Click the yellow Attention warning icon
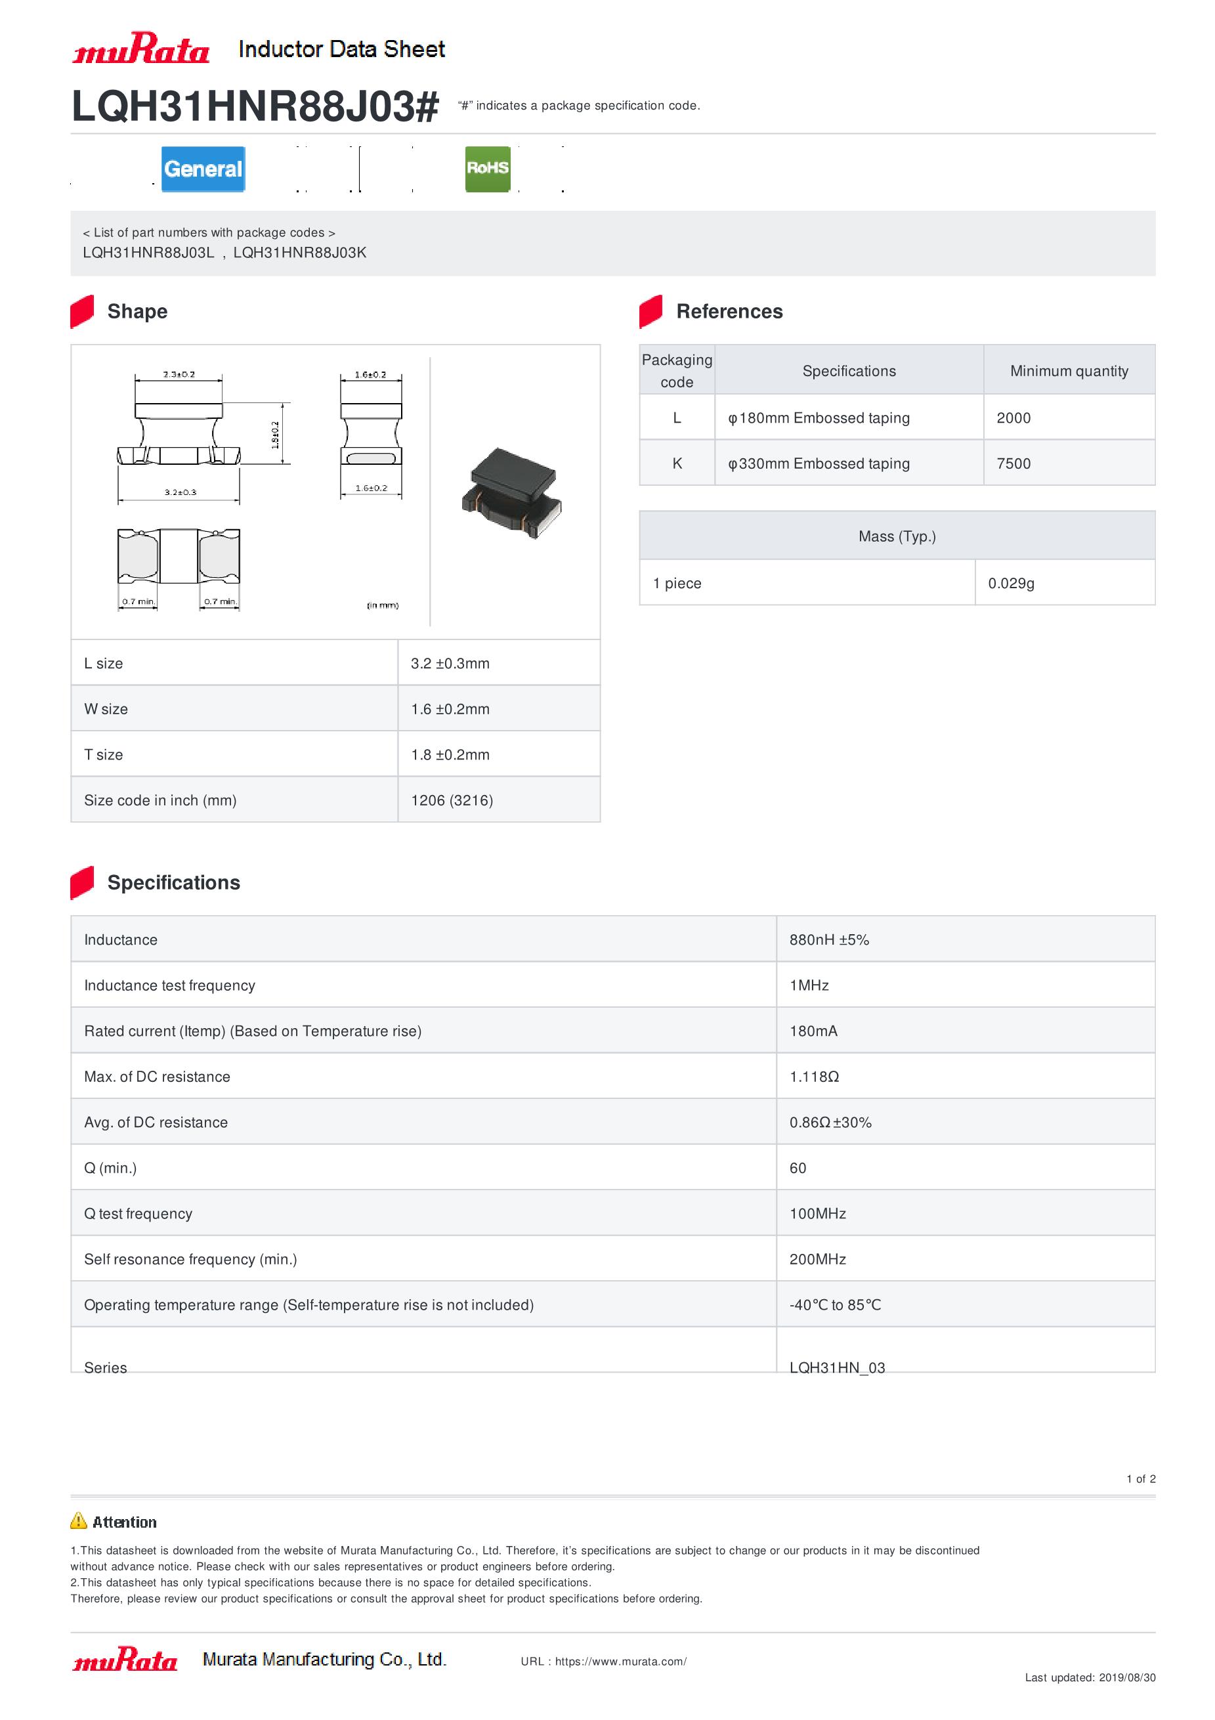1215x1720 pixels. point(79,1520)
